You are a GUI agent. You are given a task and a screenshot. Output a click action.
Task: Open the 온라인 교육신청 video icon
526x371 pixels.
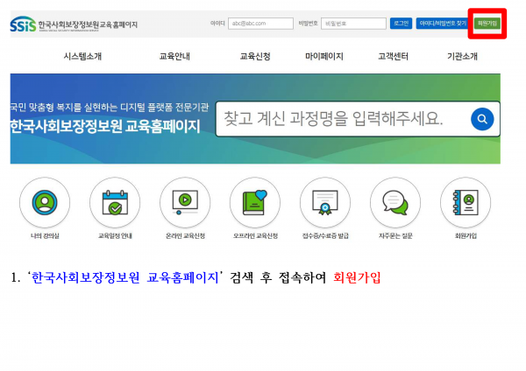tap(185, 203)
